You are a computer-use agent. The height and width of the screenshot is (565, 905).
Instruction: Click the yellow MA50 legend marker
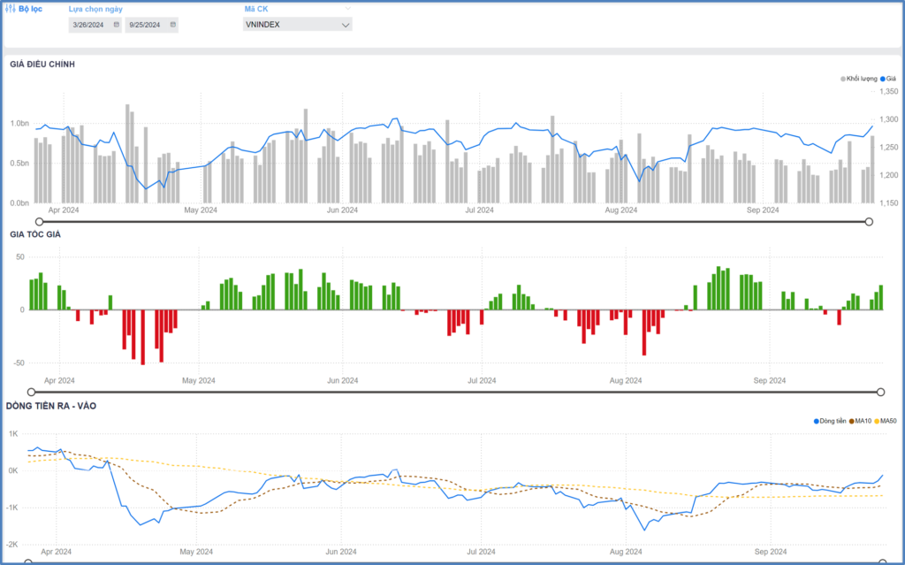pyautogui.click(x=878, y=421)
